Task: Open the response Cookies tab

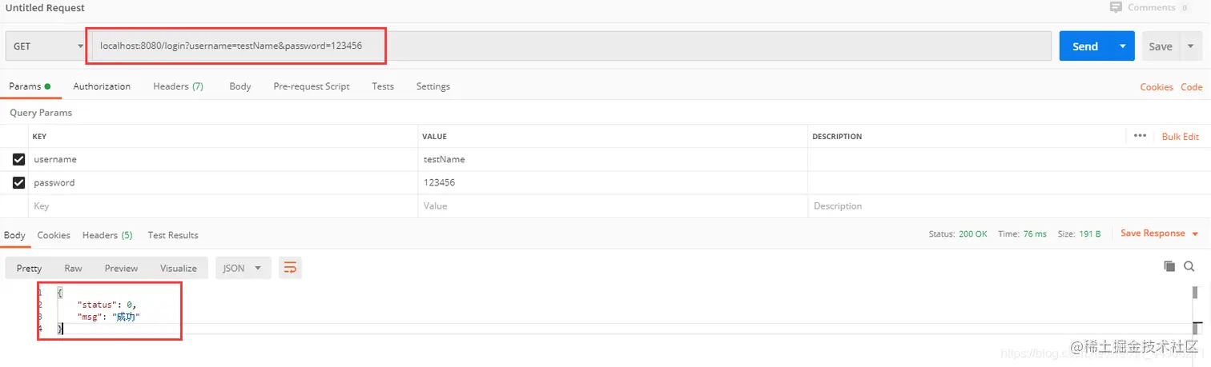Action: [x=54, y=235]
